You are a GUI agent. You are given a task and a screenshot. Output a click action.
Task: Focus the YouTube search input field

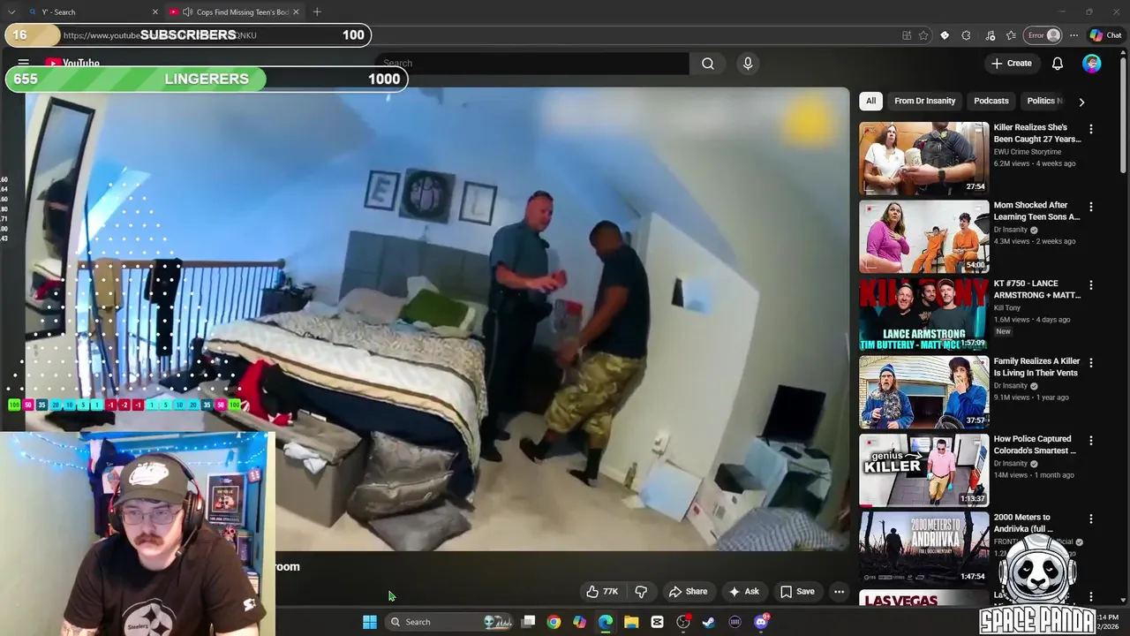tap(531, 64)
